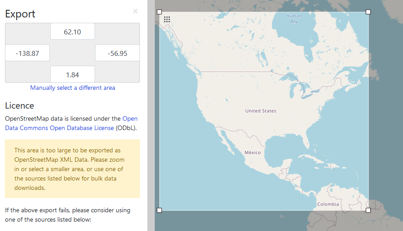Click the Colombia label on the map
Image resolution: width=403 pixels, height=231 pixels.
[x=328, y=204]
